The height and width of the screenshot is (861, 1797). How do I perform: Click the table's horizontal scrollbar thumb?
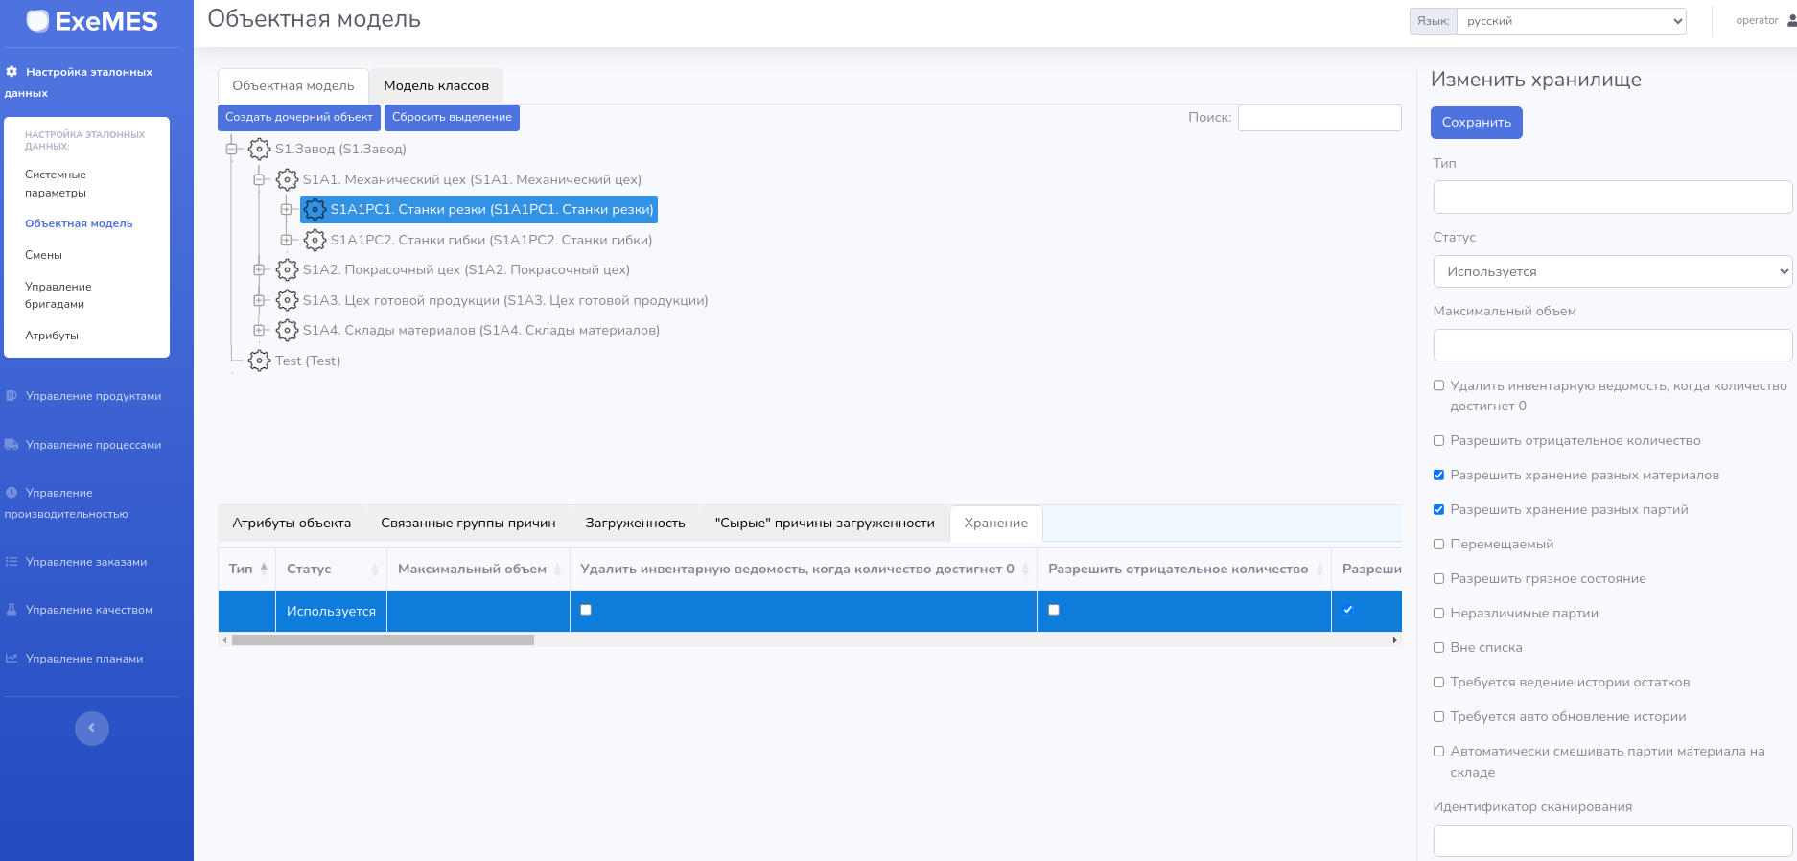(x=382, y=640)
